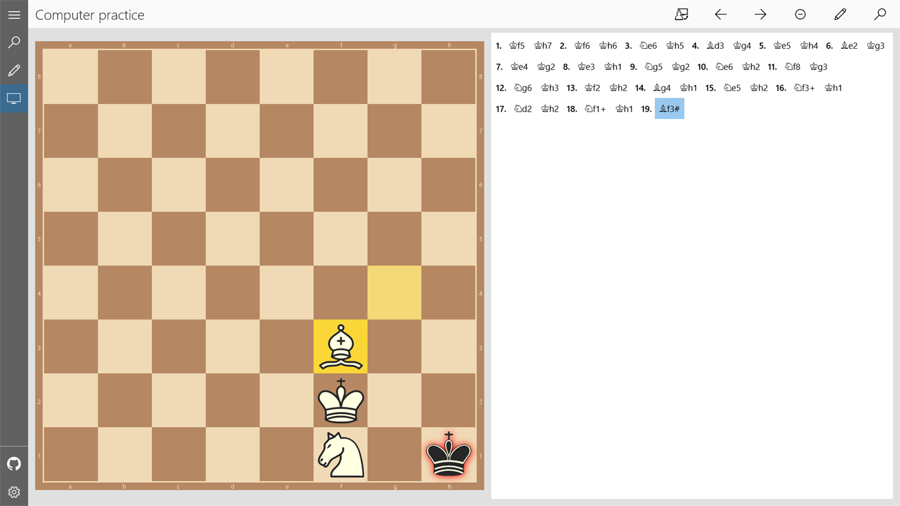This screenshot has height=506, width=900.
Task: Select the checkmate move Bf3#
Action: click(669, 108)
